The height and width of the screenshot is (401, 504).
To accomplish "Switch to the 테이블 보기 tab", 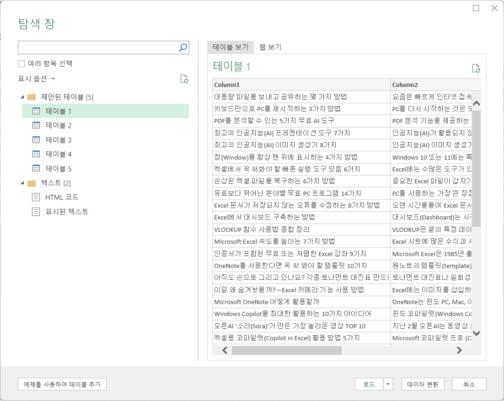I will point(231,47).
